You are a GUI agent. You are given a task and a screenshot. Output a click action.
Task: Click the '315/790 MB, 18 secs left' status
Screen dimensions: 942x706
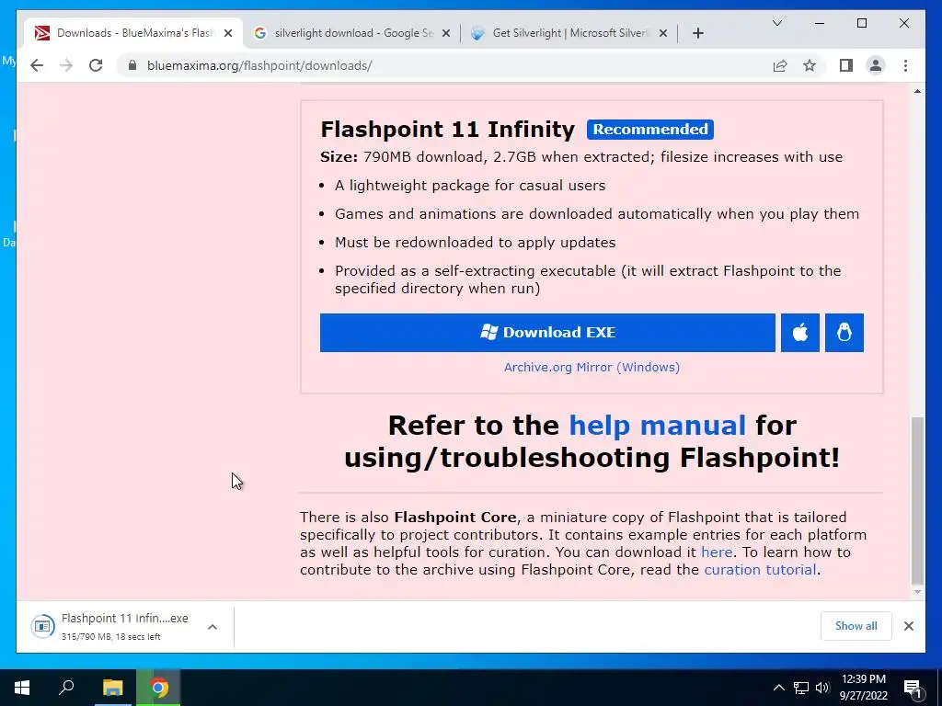[110, 636]
